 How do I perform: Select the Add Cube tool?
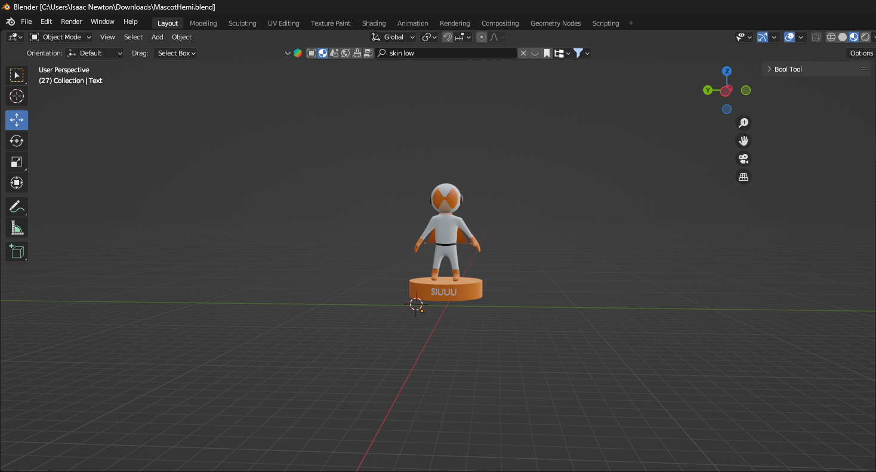point(17,251)
